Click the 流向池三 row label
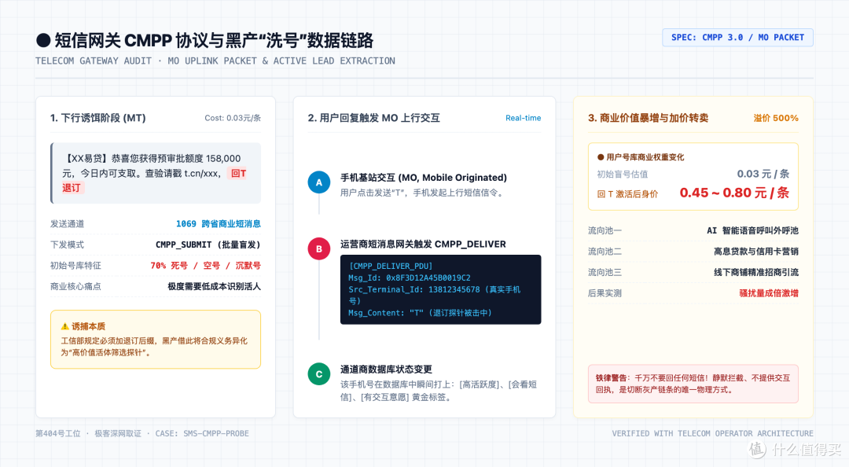Viewport: 849px width, 467px height. pos(605,272)
